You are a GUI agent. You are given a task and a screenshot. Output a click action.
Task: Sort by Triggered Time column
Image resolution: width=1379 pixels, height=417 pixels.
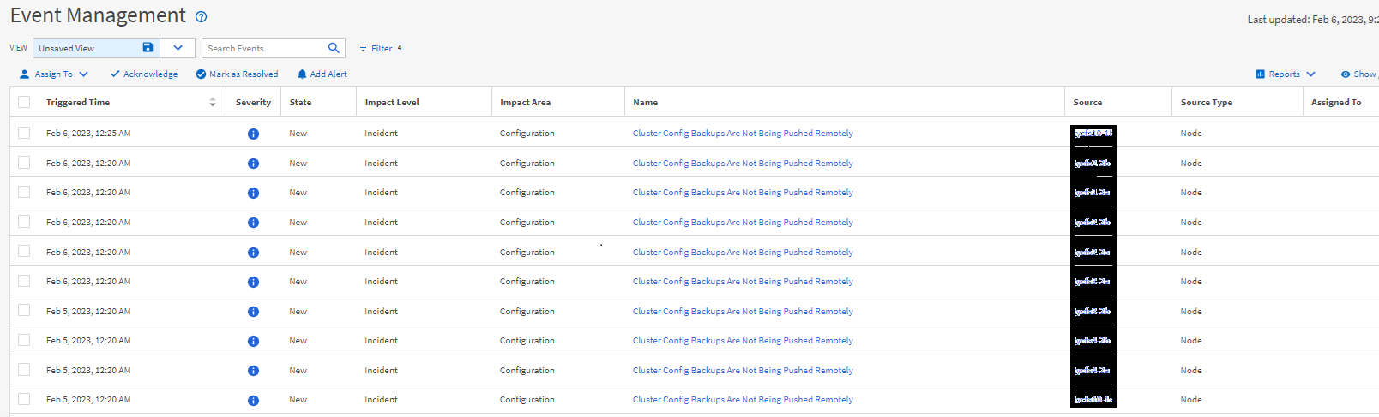[x=78, y=102]
